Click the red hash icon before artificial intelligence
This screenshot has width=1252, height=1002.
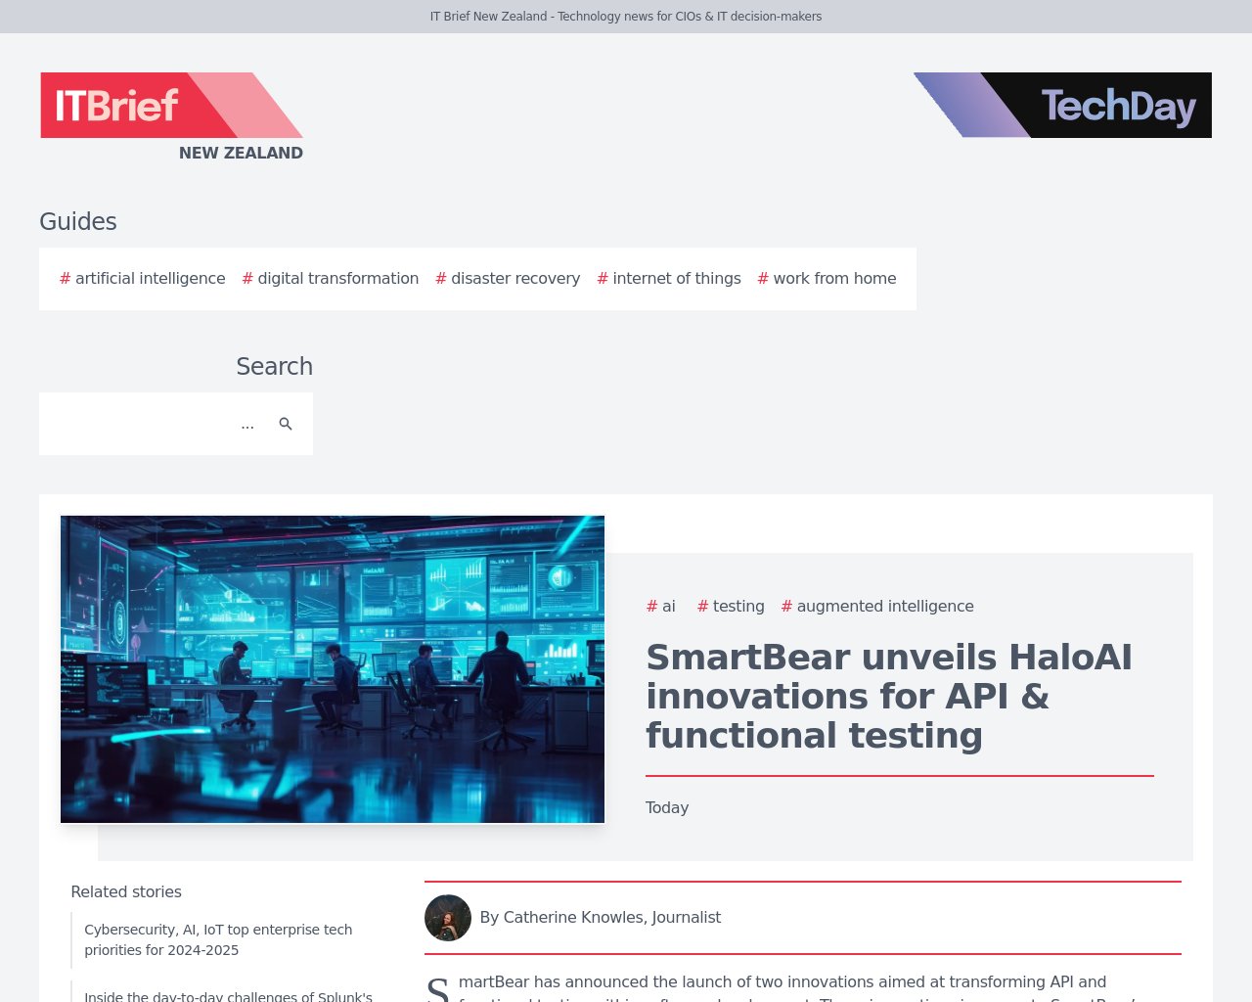(x=63, y=279)
